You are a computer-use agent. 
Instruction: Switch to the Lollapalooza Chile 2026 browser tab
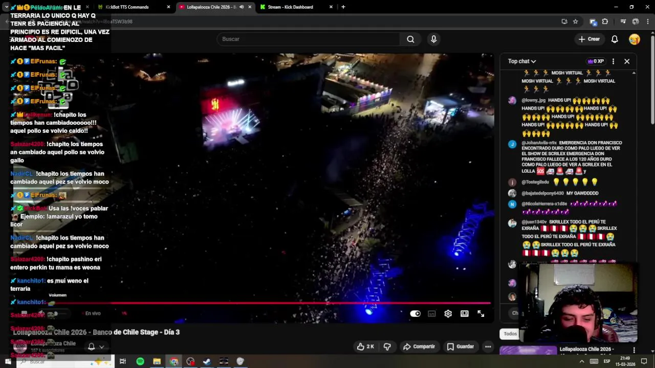tap(211, 7)
